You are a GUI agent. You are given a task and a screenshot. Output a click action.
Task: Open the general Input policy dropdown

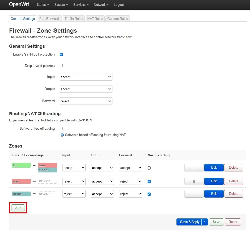coord(86,77)
